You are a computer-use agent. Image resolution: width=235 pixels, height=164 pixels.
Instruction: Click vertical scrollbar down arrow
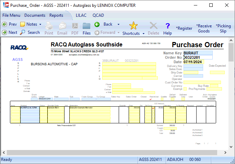(x=231, y=147)
